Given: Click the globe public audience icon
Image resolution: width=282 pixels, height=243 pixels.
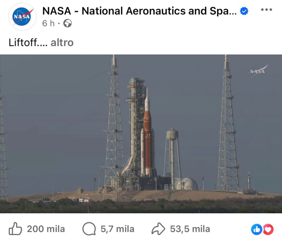Looking at the screenshot, I should [x=67, y=24].
